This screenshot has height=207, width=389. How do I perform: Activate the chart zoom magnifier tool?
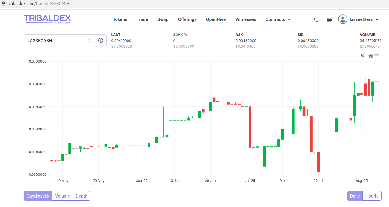pos(363,56)
